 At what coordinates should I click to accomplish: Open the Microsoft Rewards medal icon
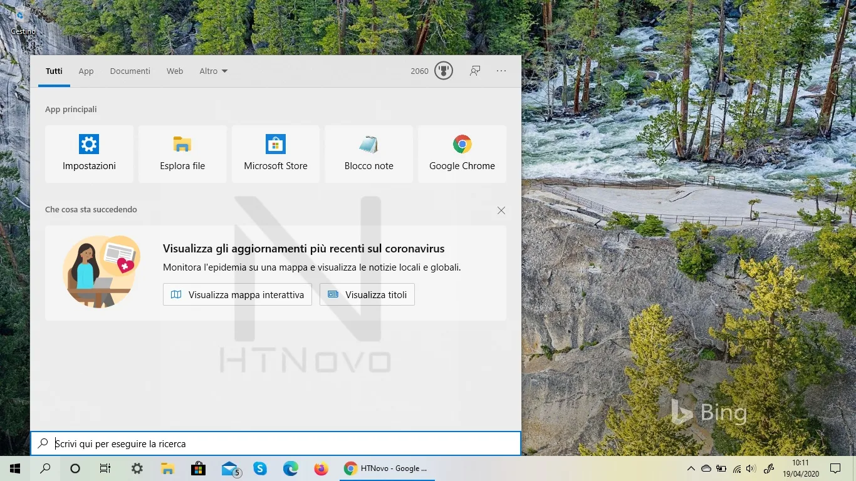(x=444, y=71)
